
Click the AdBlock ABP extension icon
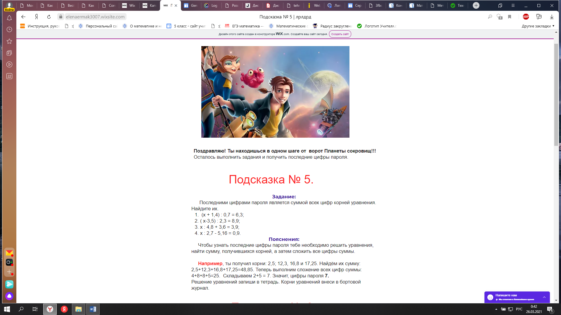[526, 17]
